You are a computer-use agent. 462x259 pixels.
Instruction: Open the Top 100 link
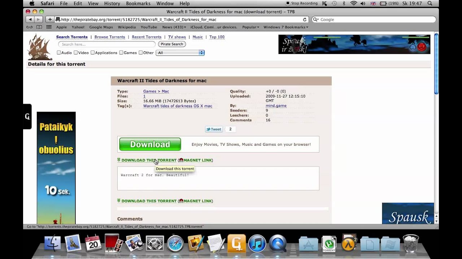pyautogui.click(x=217, y=37)
